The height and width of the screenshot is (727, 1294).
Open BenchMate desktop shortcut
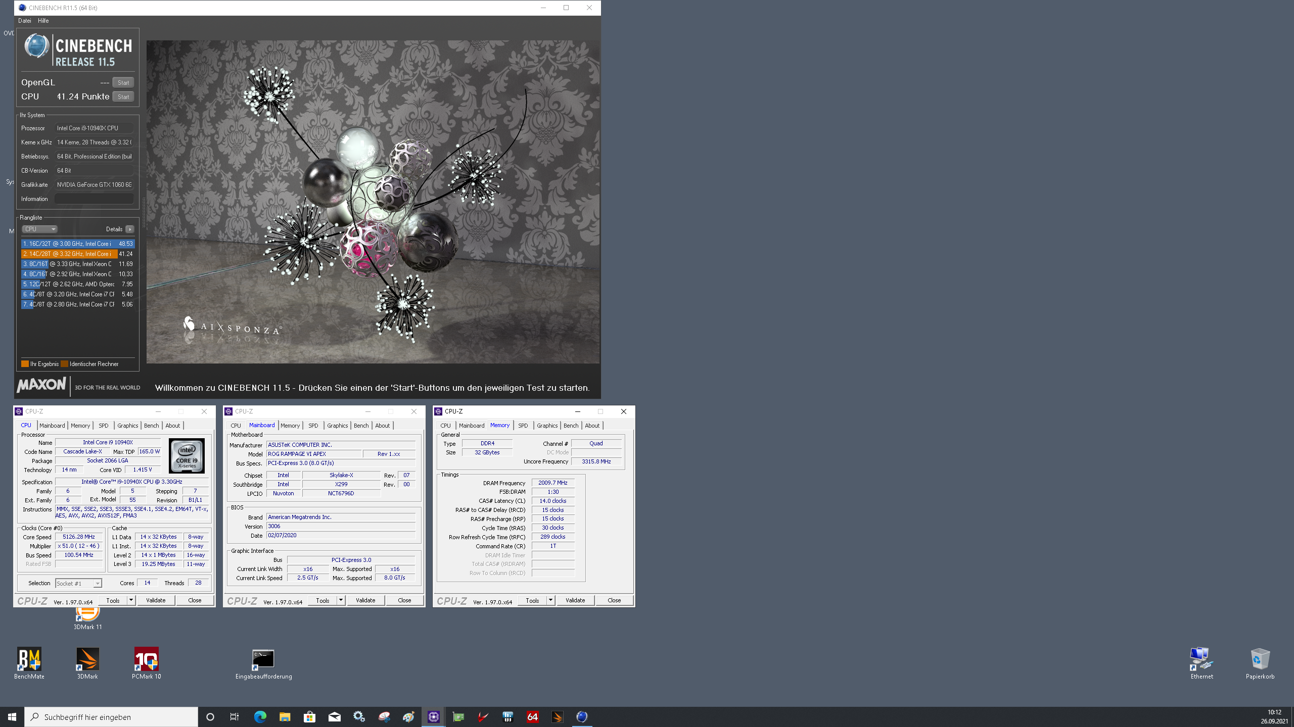(x=29, y=663)
